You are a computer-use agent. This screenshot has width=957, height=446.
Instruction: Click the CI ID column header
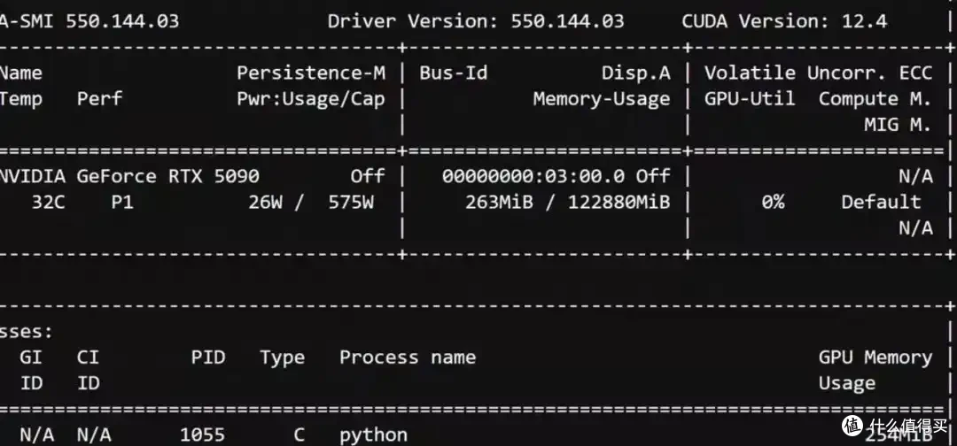[88, 370]
